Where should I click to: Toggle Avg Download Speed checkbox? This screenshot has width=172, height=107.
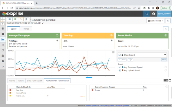click(x=120, y=67)
